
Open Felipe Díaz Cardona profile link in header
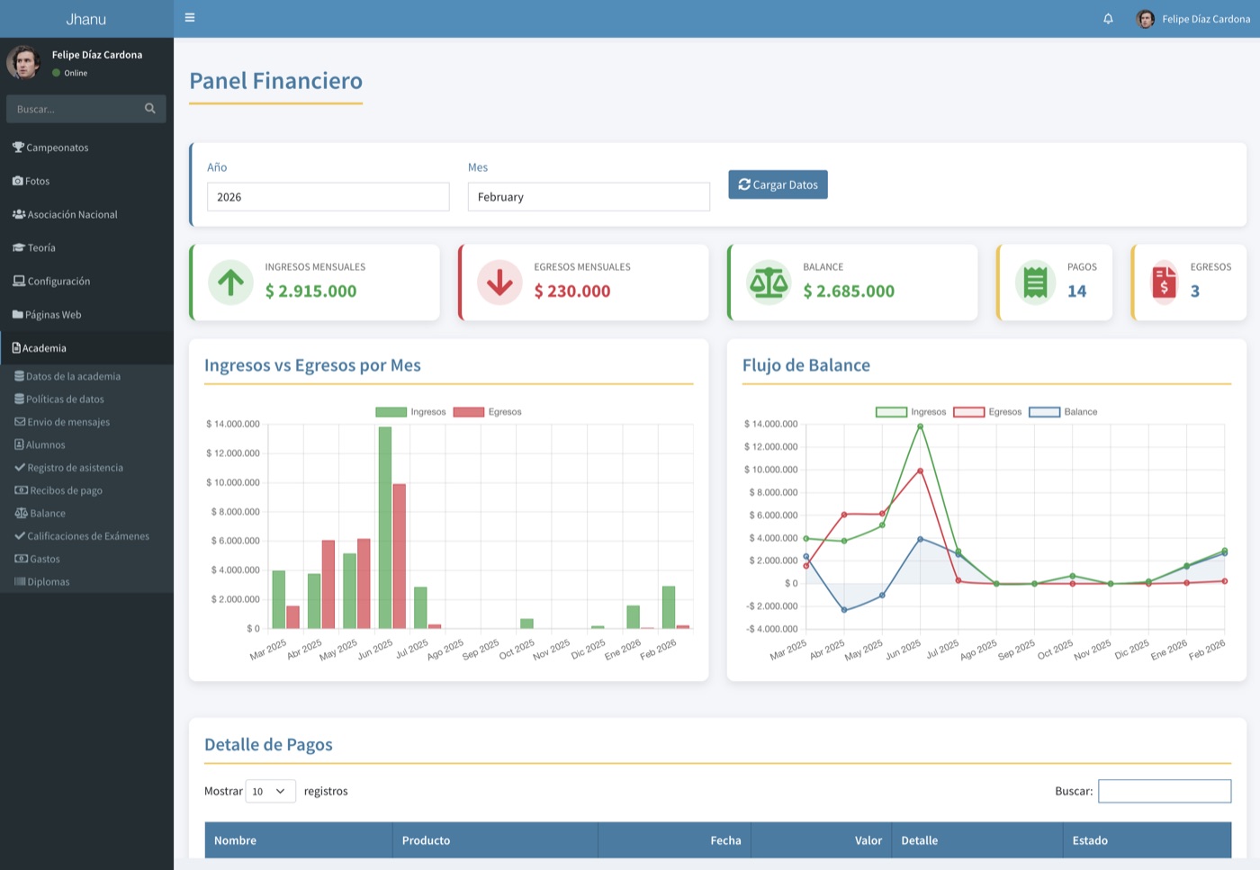tap(1192, 19)
